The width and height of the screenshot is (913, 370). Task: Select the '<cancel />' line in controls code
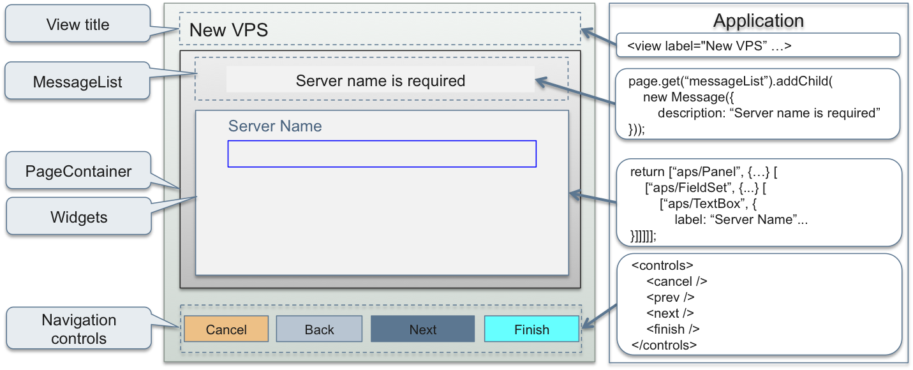(676, 281)
